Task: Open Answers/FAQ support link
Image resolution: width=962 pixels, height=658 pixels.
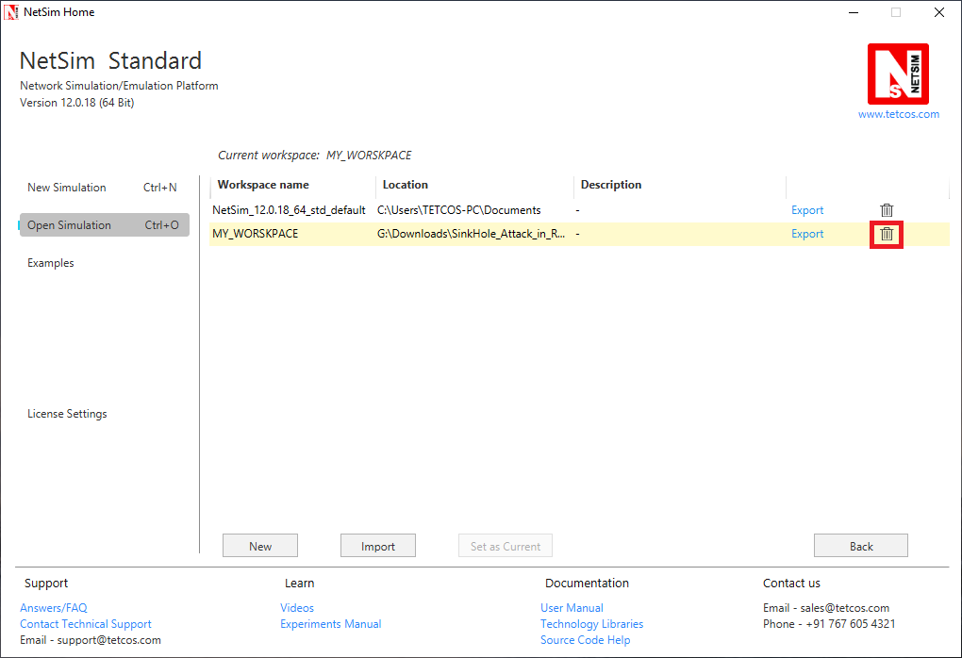Action: [53, 607]
